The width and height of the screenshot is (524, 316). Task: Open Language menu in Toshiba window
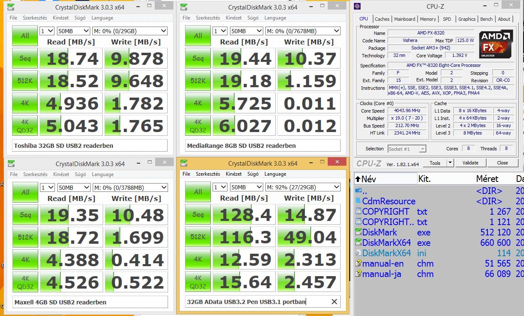tap(102, 18)
